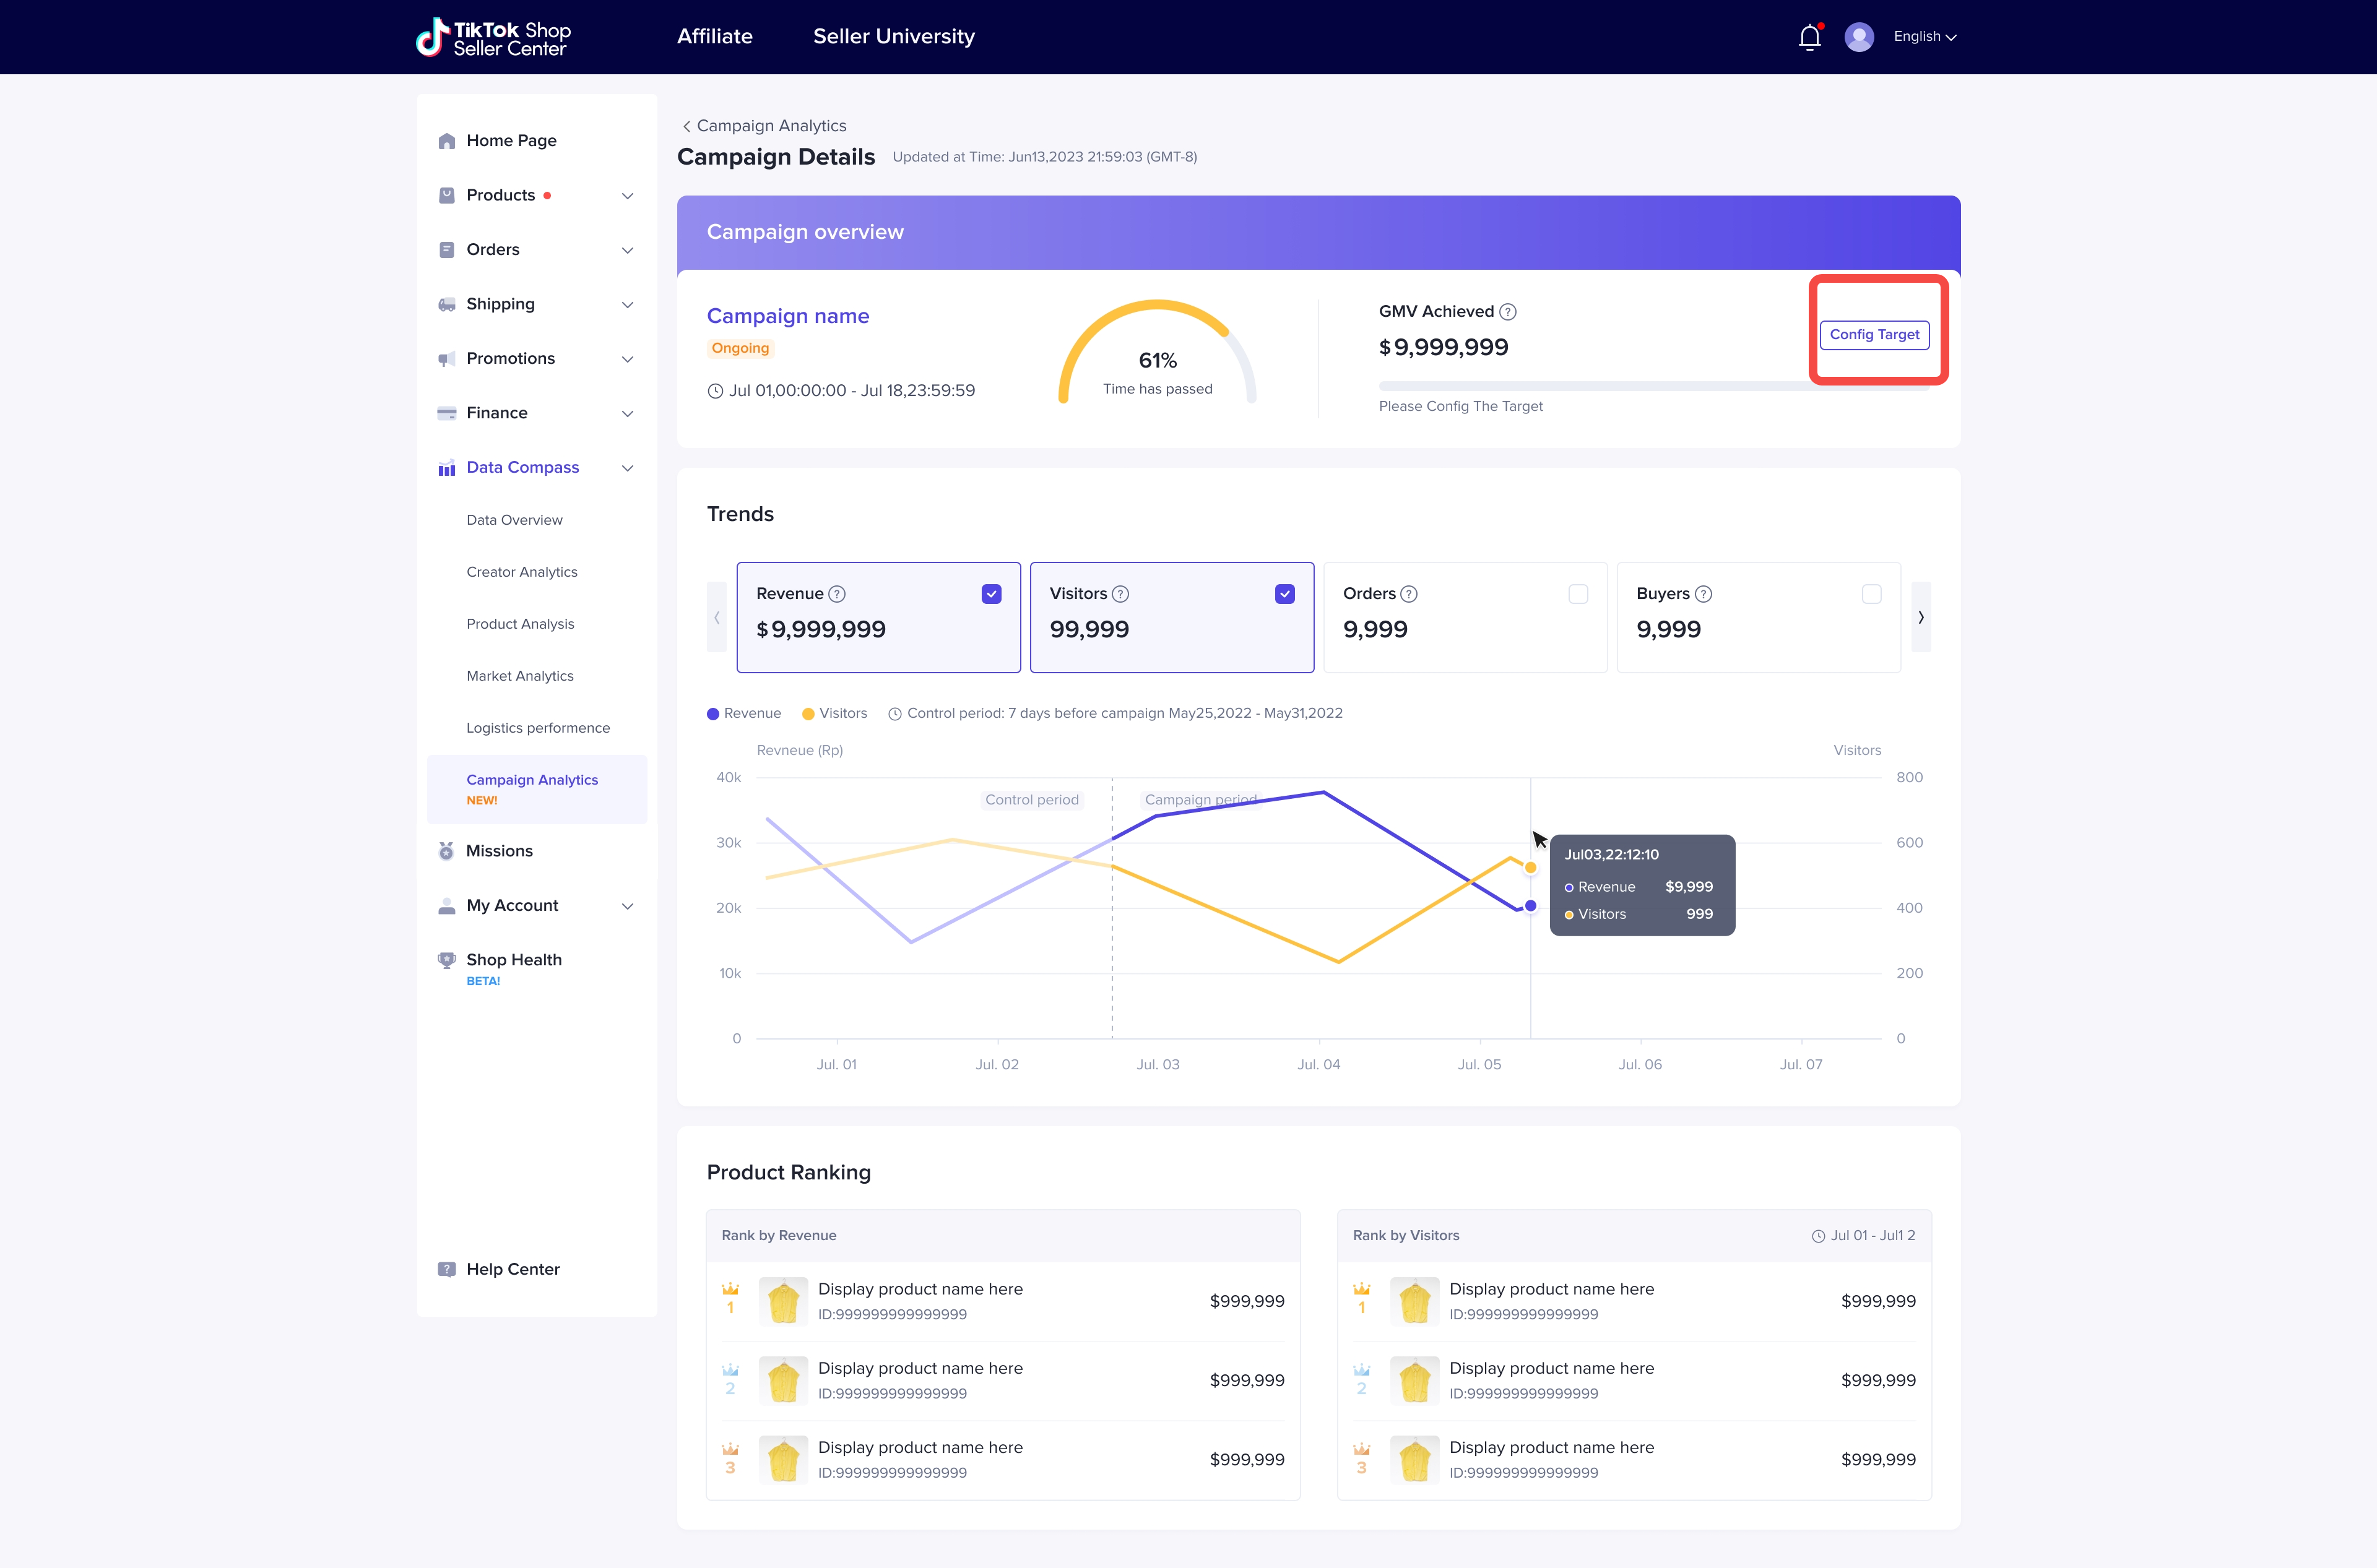Open Product Analysis in sidebar
The image size is (2377, 1568).
click(520, 624)
